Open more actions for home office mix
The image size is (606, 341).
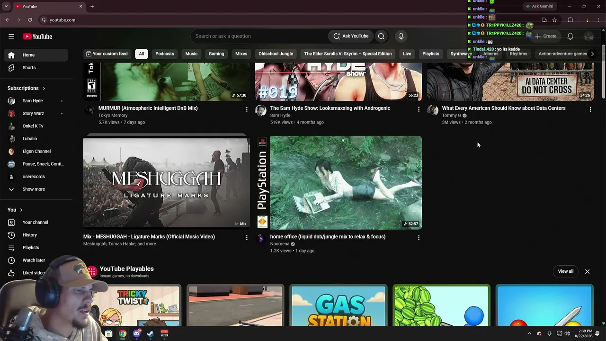pos(419,238)
